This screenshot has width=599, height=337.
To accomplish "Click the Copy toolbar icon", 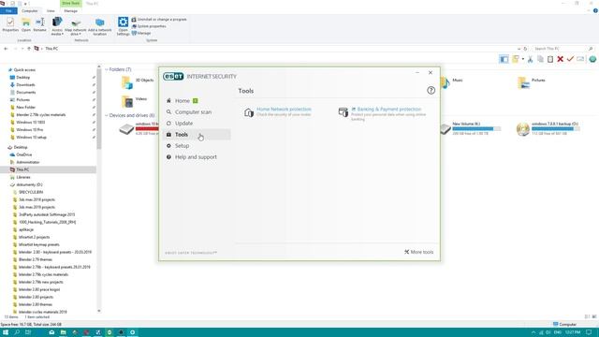I will pos(540,59).
